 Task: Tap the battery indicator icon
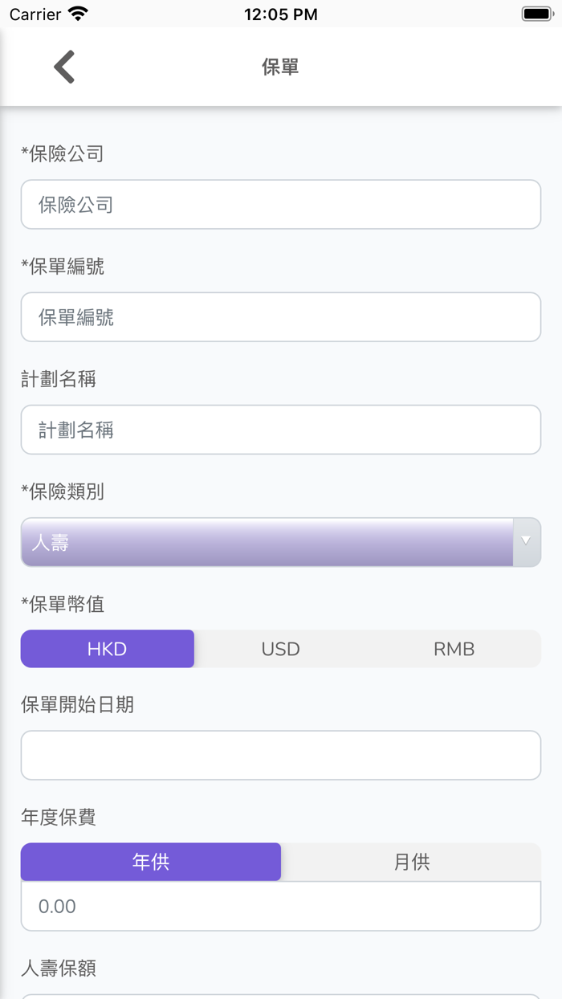(536, 13)
